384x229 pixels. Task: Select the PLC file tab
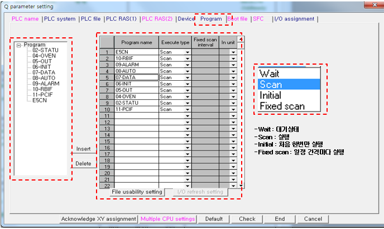point(90,19)
